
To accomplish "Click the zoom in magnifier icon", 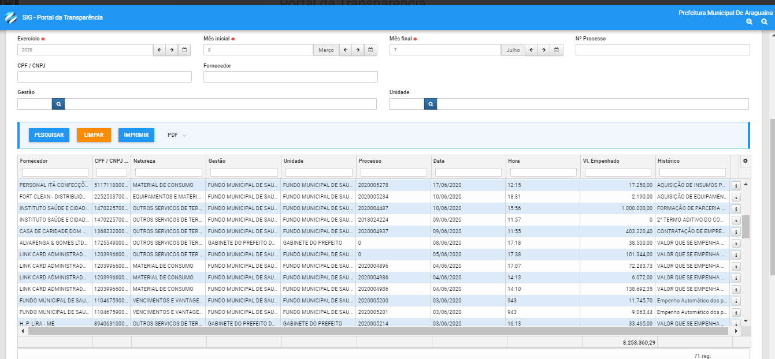I will click(x=749, y=21).
